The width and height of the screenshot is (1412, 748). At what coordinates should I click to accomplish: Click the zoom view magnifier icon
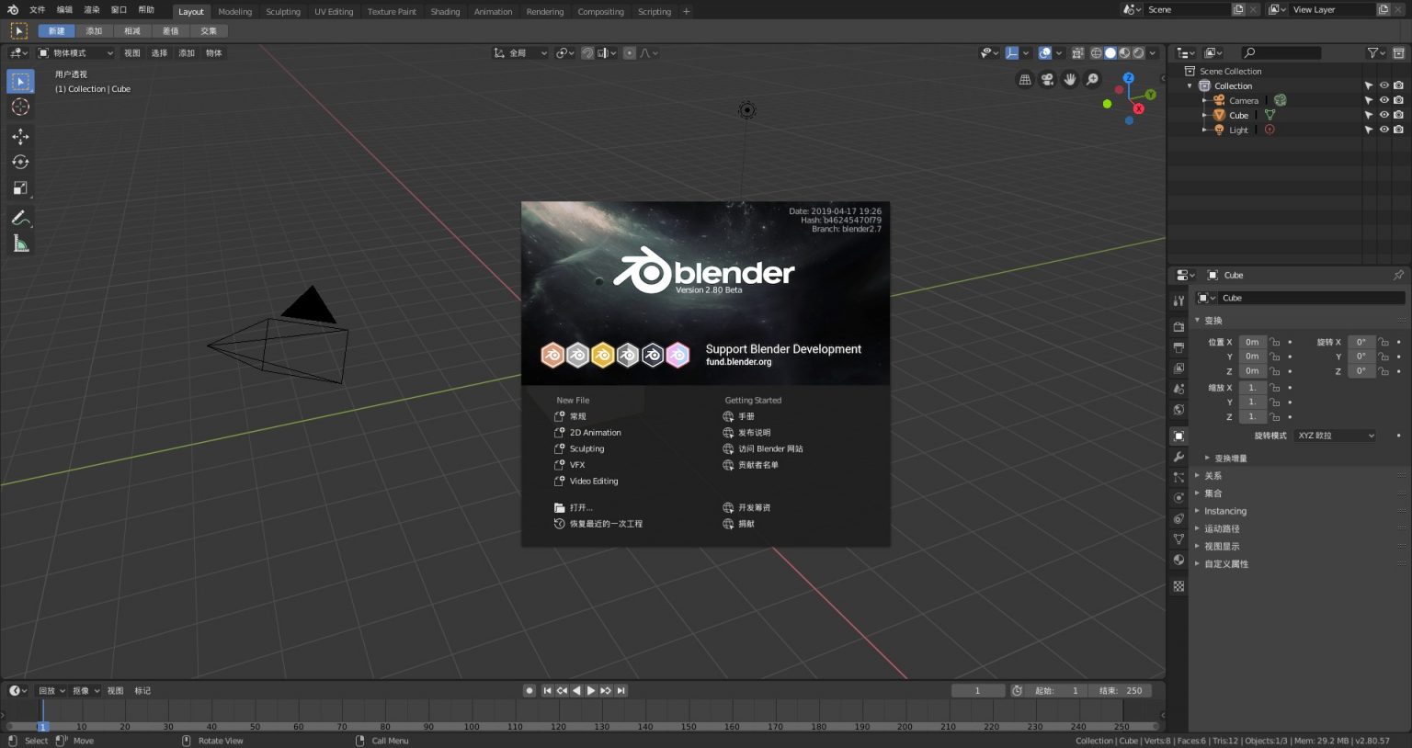click(1092, 80)
